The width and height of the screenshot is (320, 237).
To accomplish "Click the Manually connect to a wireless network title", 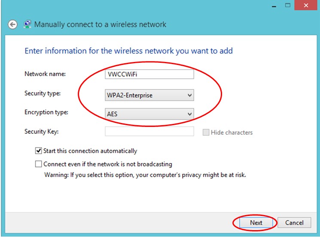I will tap(100, 25).
